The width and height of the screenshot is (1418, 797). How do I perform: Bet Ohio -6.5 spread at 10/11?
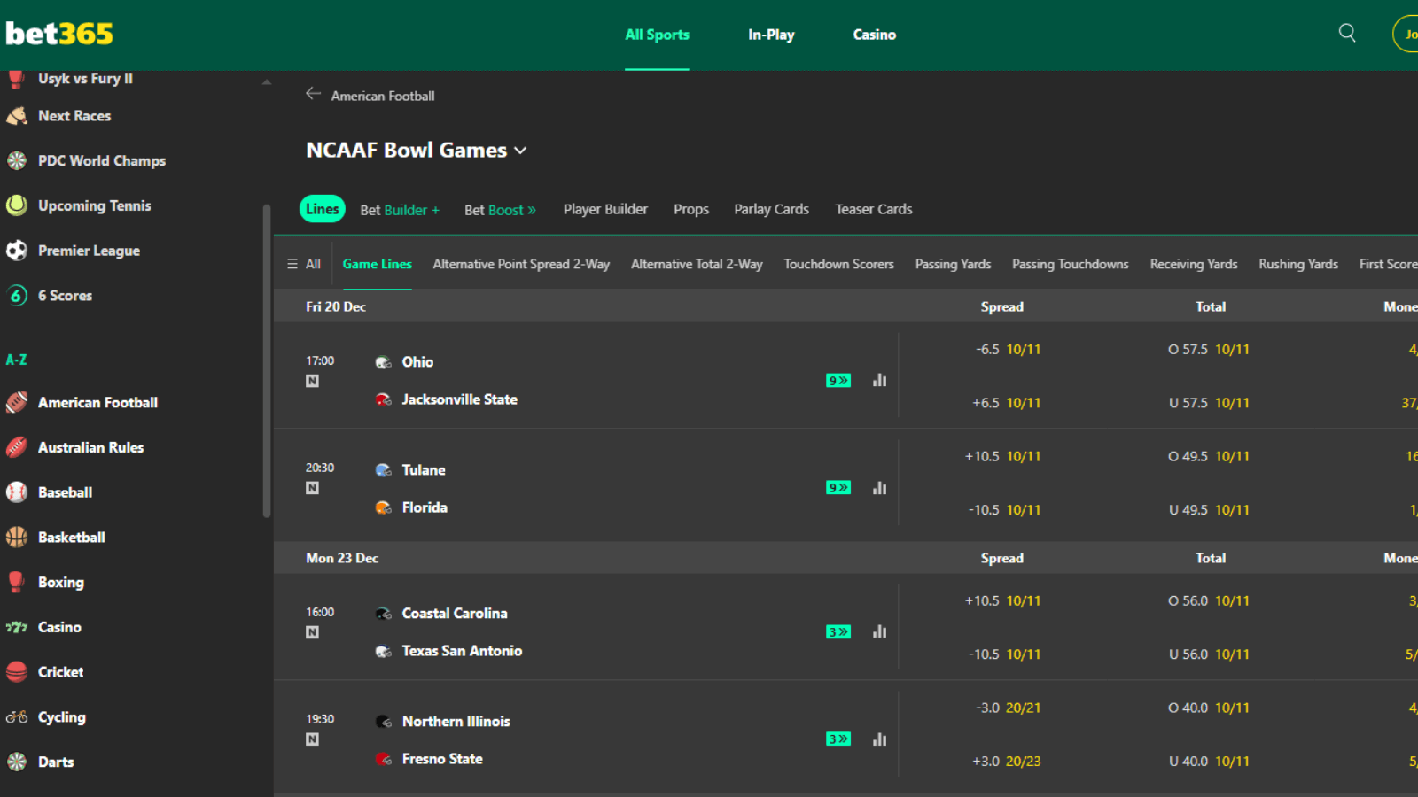point(1008,350)
